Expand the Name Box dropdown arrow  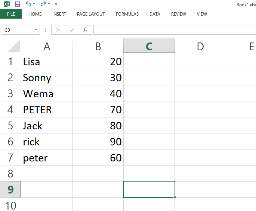36,30
